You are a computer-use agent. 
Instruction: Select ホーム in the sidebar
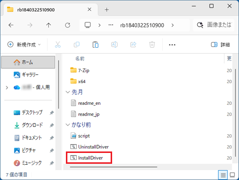[28, 62]
